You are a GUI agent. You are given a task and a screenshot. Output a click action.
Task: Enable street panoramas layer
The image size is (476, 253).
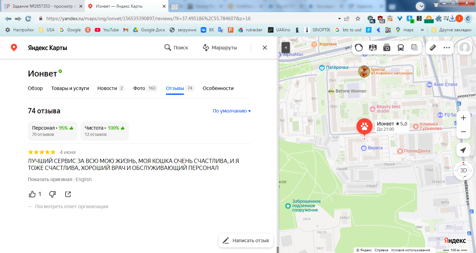tap(373, 48)
